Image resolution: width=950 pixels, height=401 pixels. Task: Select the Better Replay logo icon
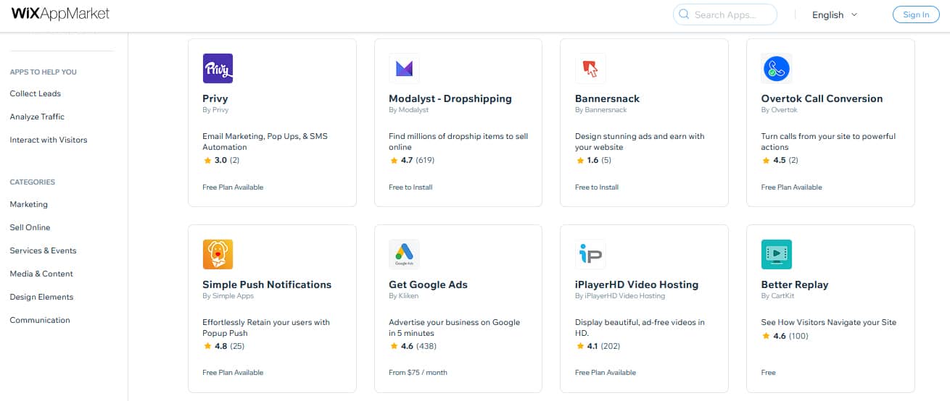click(777, 254)
